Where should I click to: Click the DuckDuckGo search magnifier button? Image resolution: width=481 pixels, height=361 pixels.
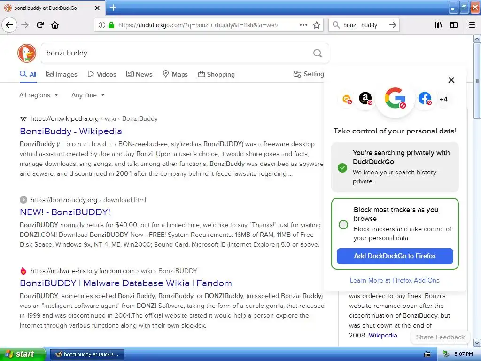pos(318,54)
